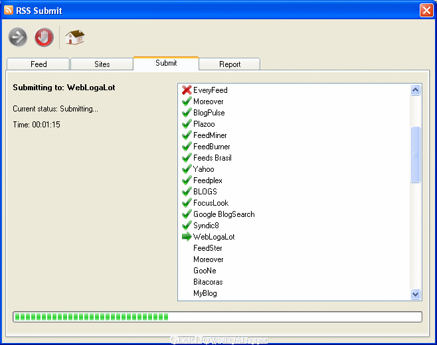Select GooNe list entry

pos(205,271)
